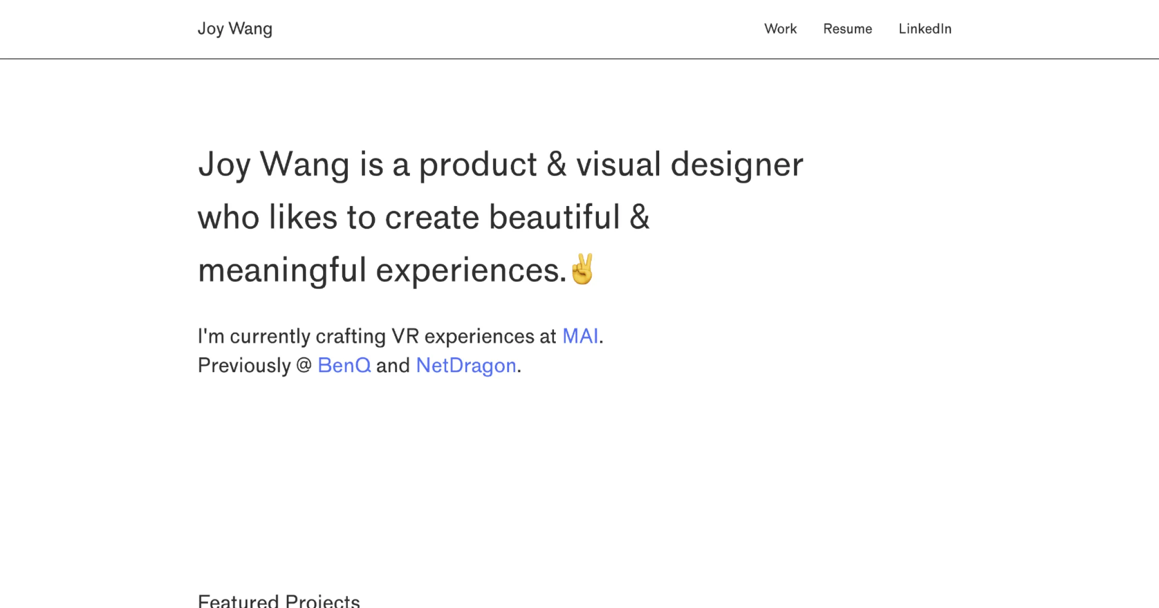Viewport: 1159px width, 608px height.
Task: Follow the BenQ hyperlink in blue text
Action: (344, 366)
